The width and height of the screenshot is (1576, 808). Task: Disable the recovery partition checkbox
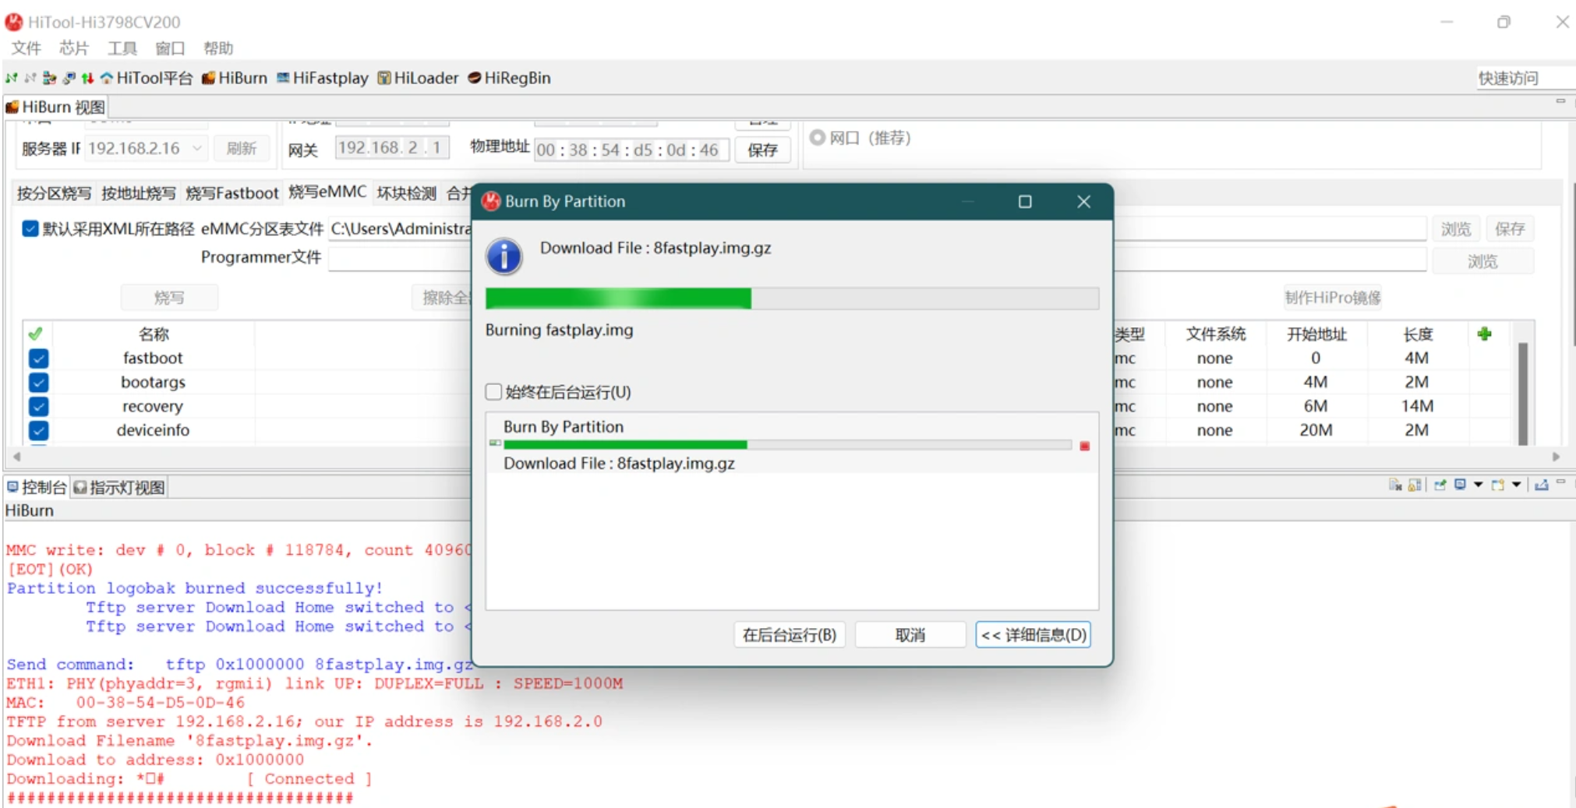39,406
